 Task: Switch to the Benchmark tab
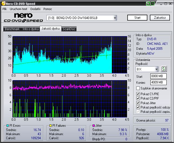pos(12,29)
